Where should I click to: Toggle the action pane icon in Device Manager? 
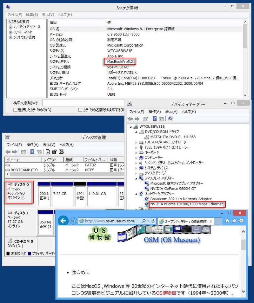click(x=161, y=119)
